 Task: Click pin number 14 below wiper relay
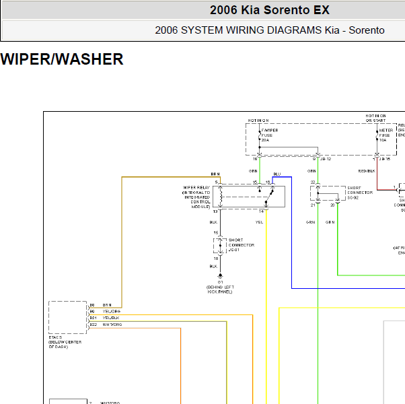[262, 211]
